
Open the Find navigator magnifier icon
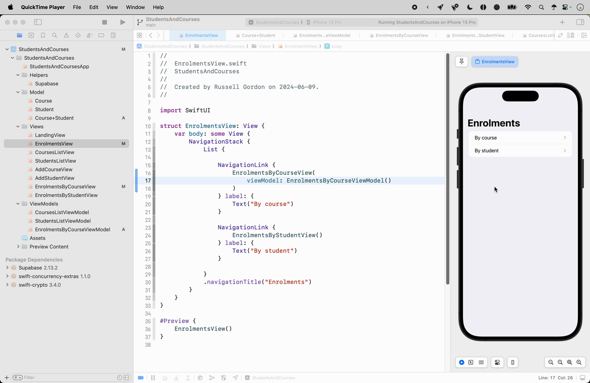click(x=55, y=35)
